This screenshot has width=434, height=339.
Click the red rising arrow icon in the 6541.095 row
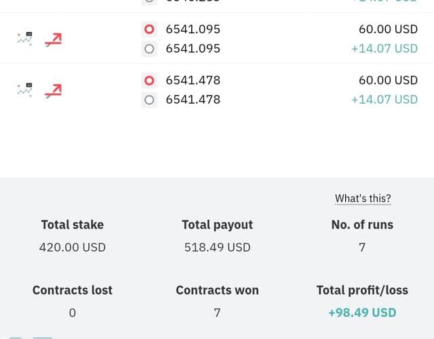pyautogui.click(x=54, y=39)
